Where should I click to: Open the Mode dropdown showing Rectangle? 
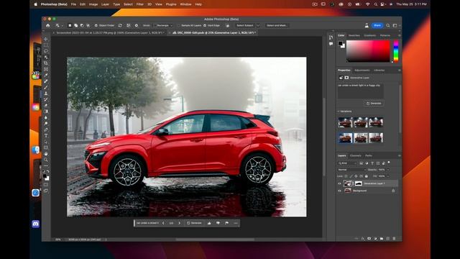click(164, 26)
